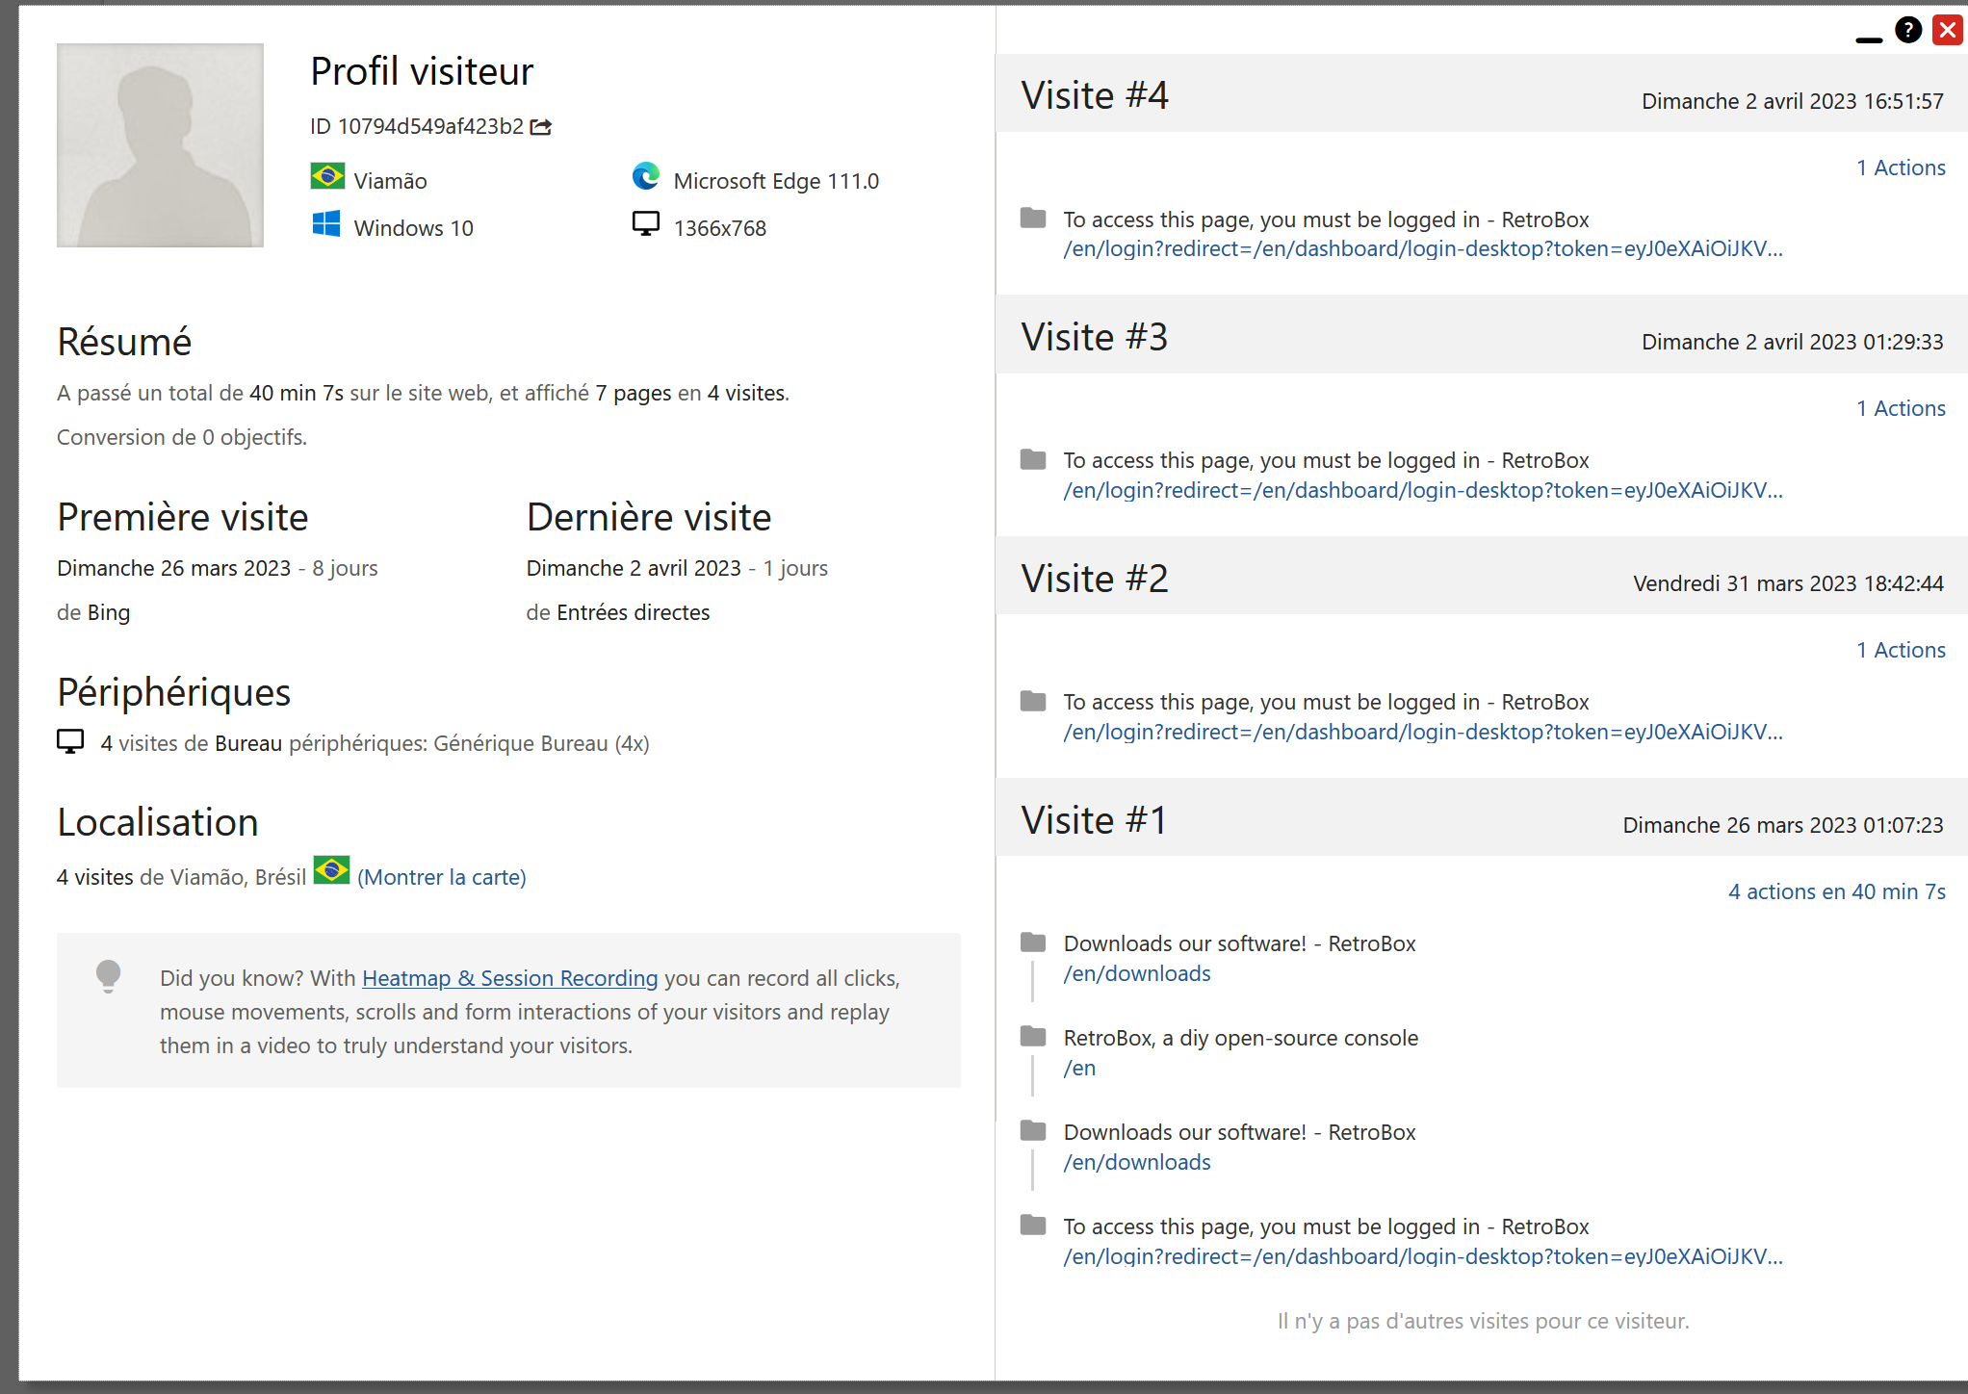1968x1394 pixels.
Task: Open the login redirect URL in Visite #2
Action: (1422, 732)
